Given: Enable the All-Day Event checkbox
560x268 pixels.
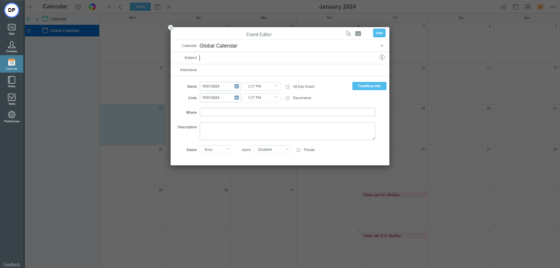Looking at the screenshot, I should pyautogui.click(x=288, y=87).
